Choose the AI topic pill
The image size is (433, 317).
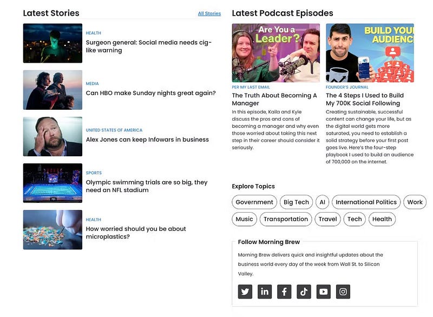322,202
